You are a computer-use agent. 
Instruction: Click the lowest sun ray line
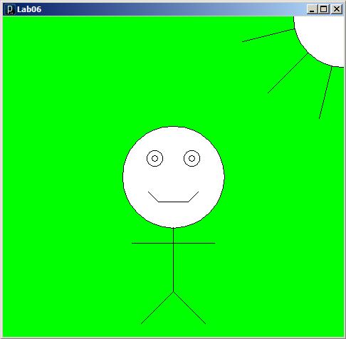click(325, 93)
